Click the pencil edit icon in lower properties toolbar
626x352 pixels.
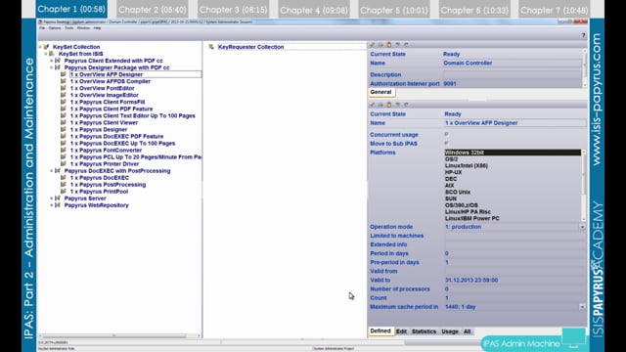point(372,105)
